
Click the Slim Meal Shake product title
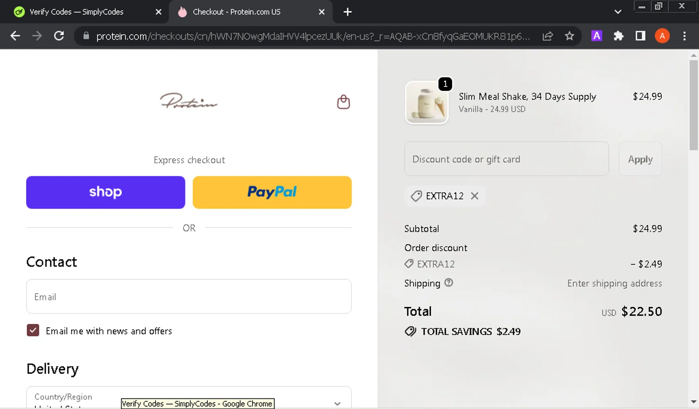click(x=527, y=96)
